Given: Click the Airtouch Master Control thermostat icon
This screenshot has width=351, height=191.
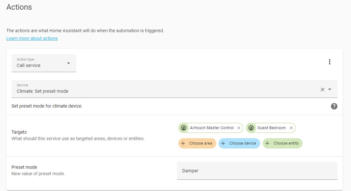Looking at the screenshot, I should [x=184, y=128].
